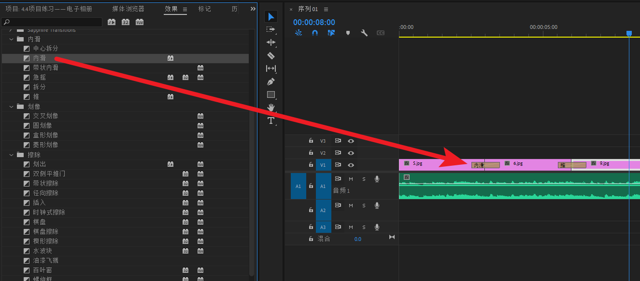Open the 标记 panel tab
The height and width of the screenshot is (281, 640).
pos(204,9)
